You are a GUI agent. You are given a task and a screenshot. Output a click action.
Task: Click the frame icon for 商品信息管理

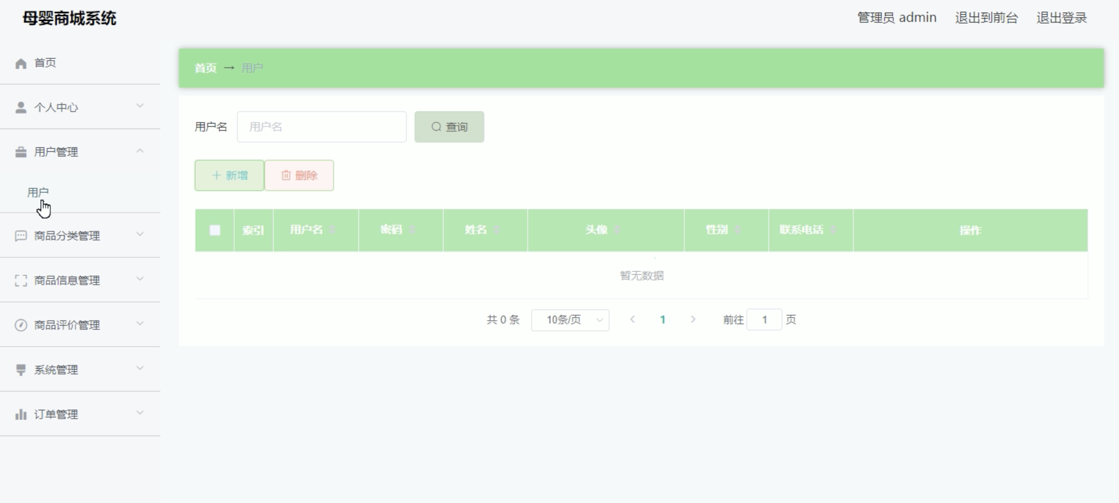pos(21,280)
